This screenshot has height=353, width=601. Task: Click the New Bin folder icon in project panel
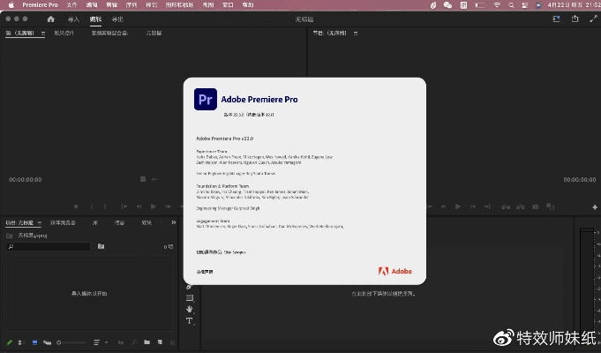tap(101, 247)
